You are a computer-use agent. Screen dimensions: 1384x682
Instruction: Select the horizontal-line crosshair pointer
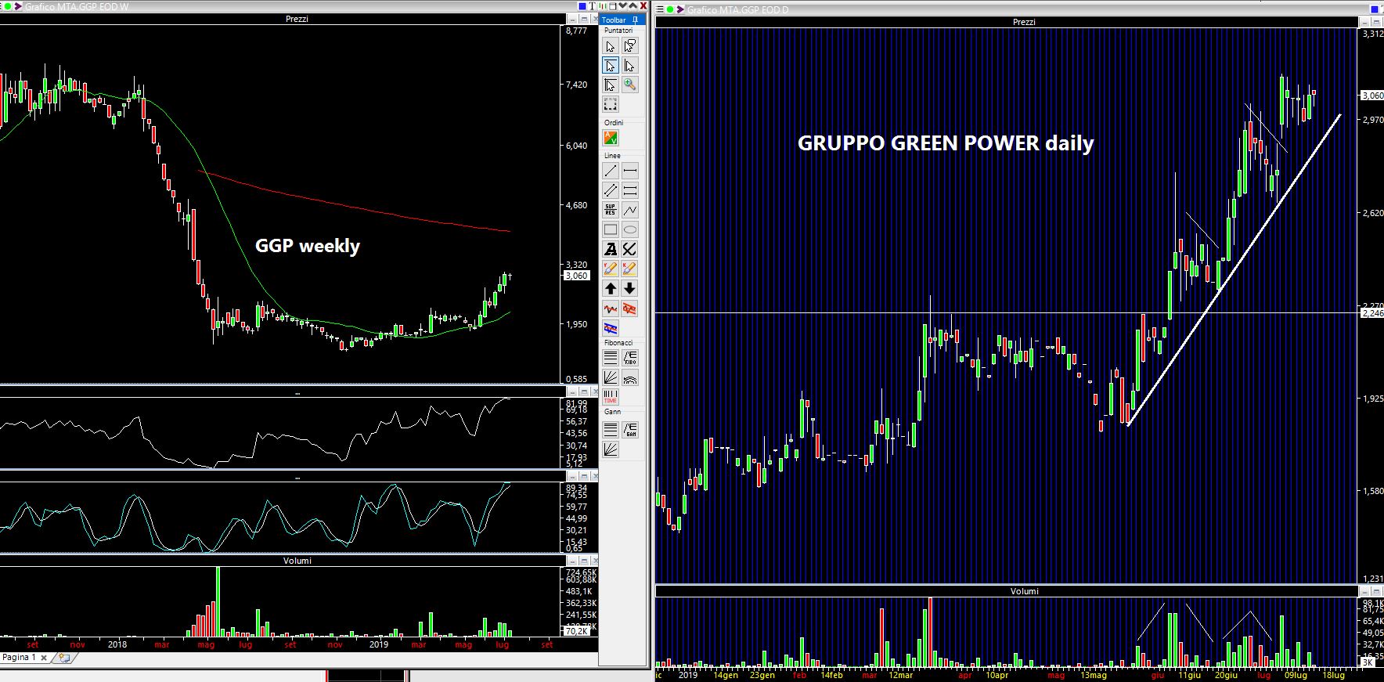pos(611,66)
